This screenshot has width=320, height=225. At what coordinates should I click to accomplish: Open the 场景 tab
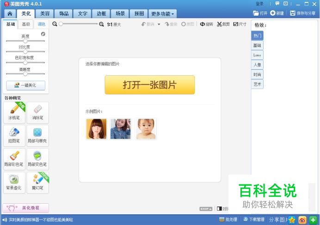pyautogui.click(x=120, y=14)
